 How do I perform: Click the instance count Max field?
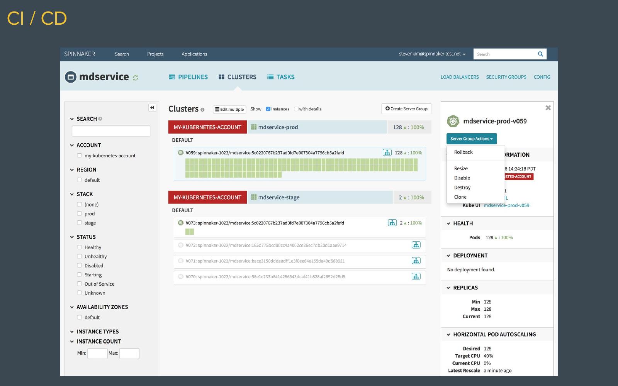pos(129,353)
